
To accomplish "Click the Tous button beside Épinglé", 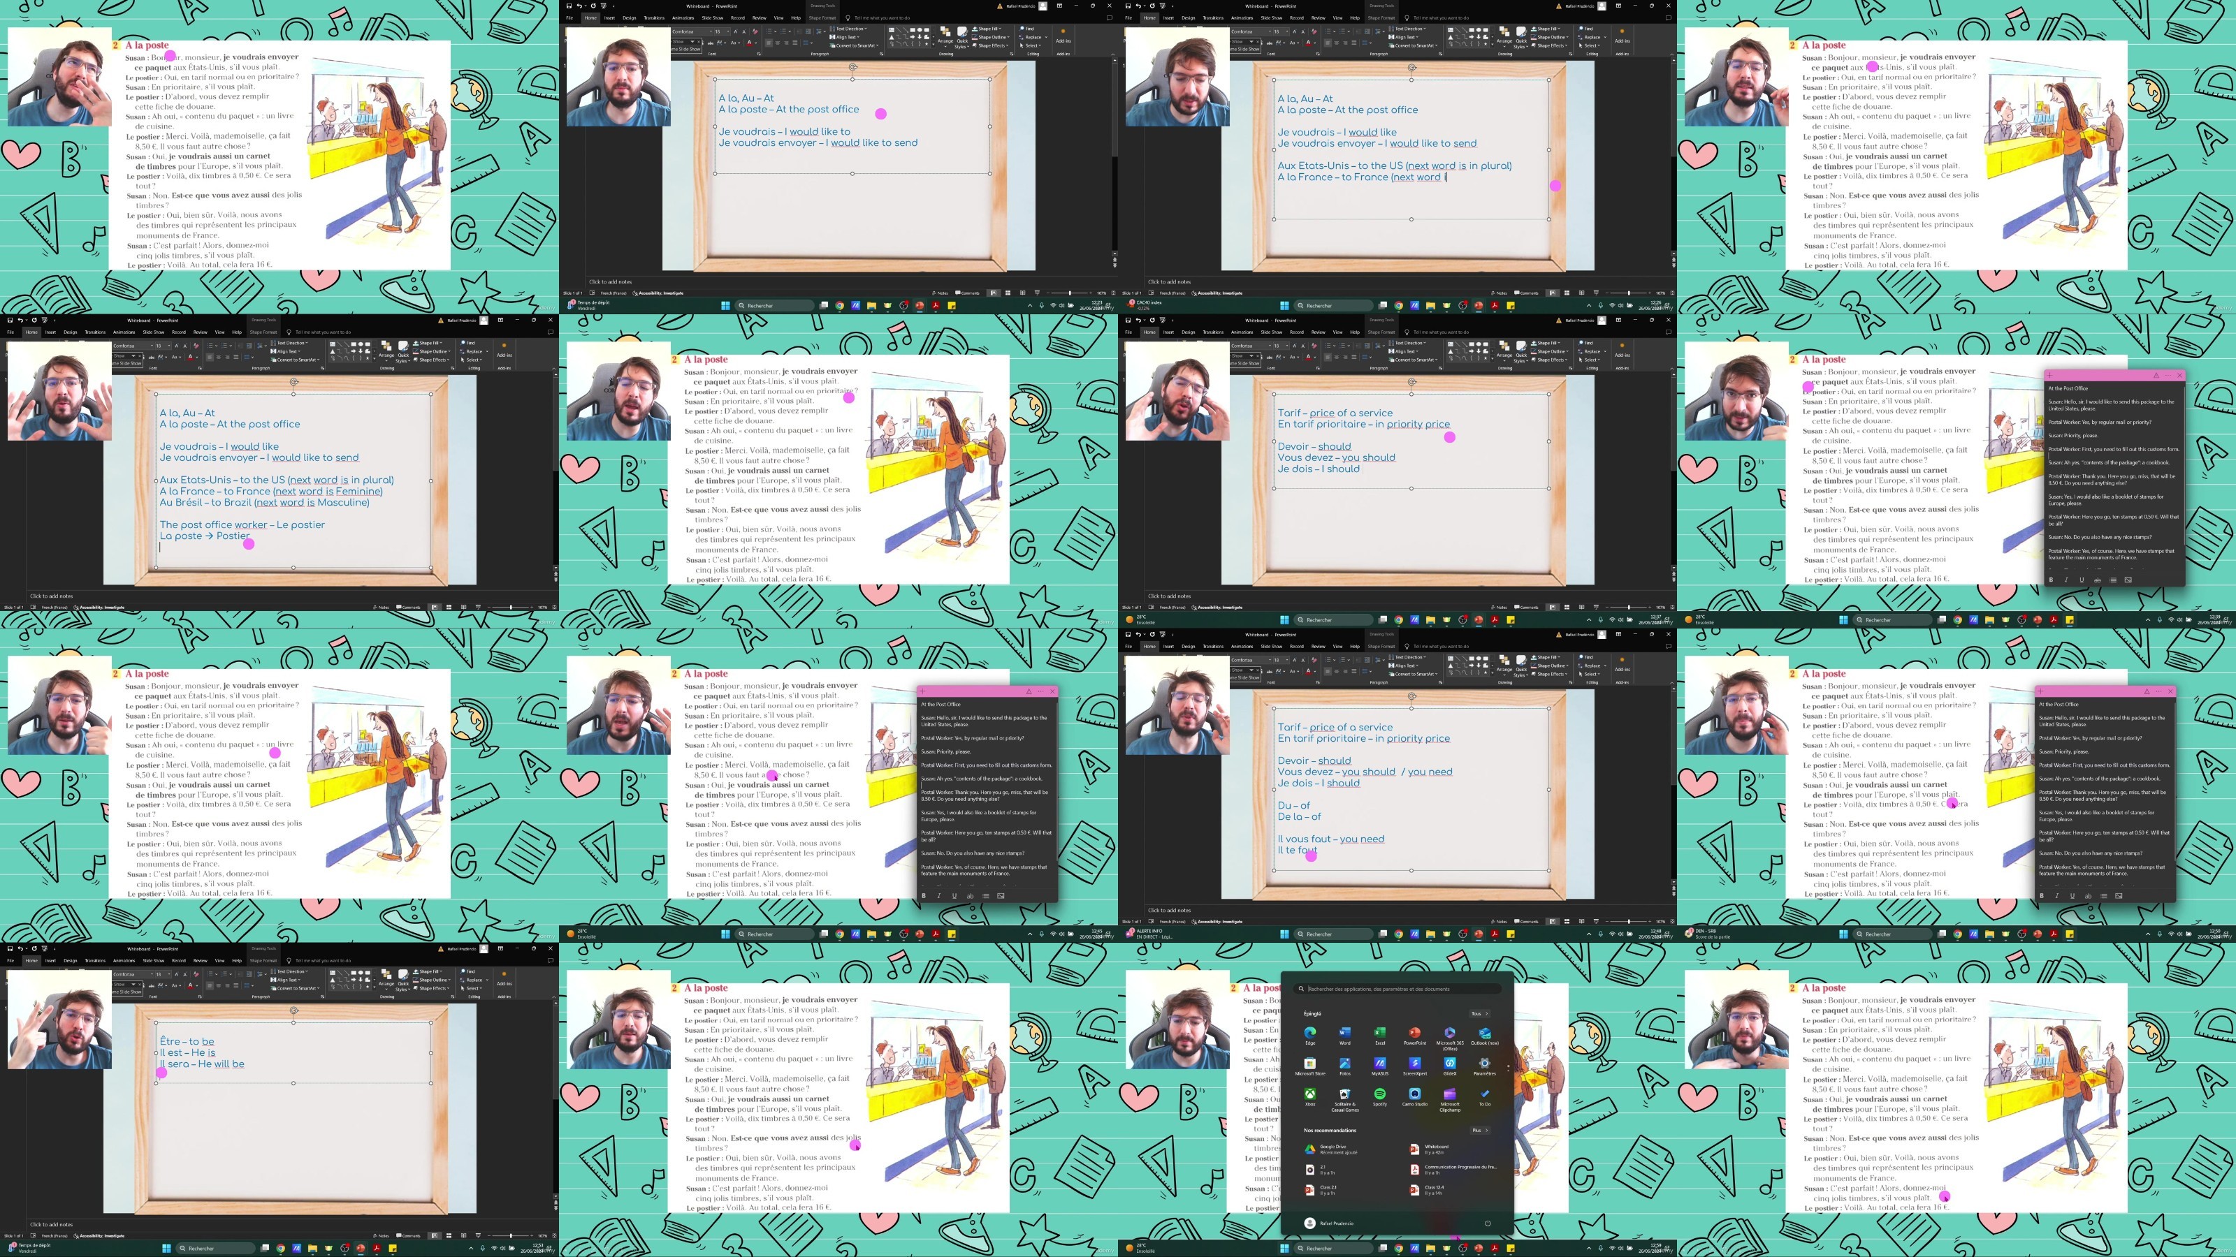I will [1479, 1013].
